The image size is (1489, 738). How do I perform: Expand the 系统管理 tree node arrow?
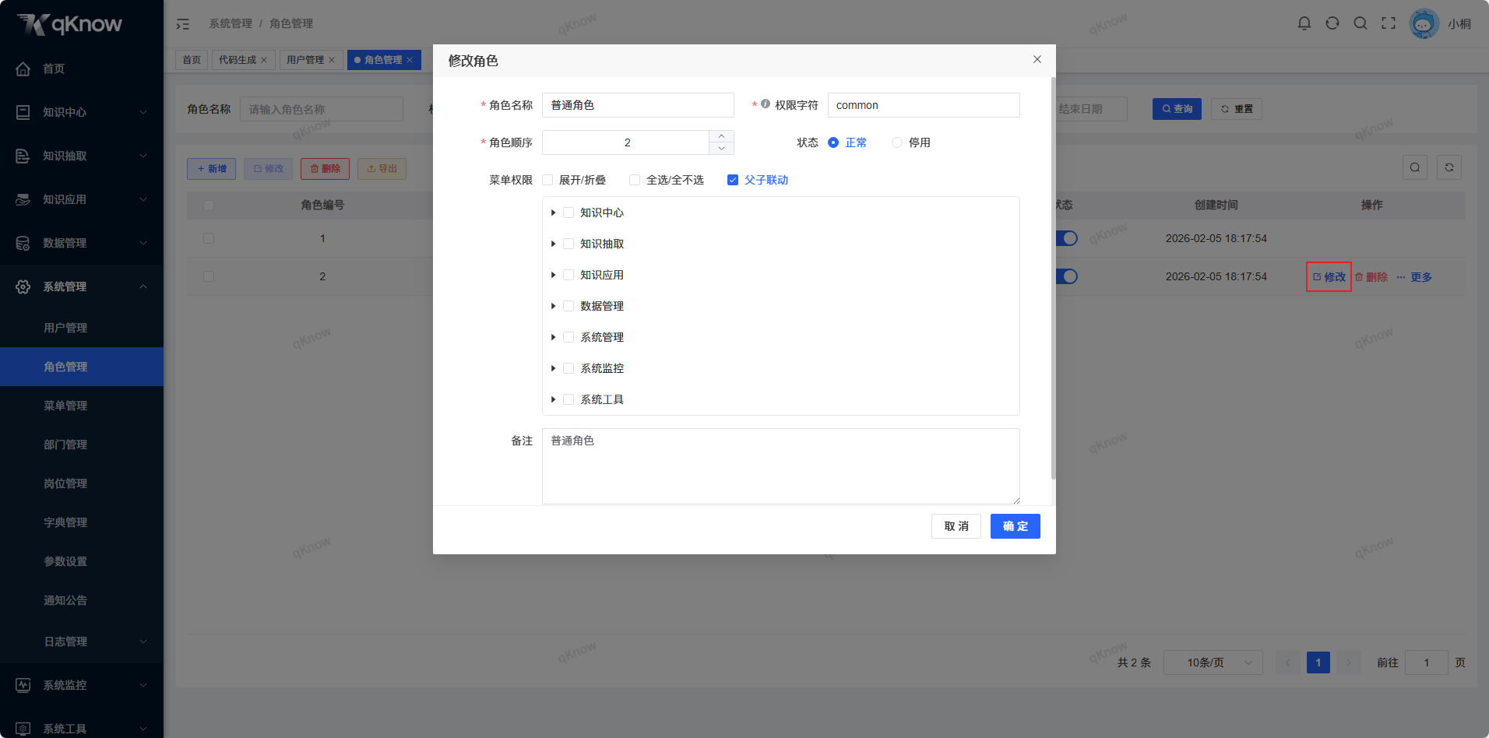pos(553,337)
